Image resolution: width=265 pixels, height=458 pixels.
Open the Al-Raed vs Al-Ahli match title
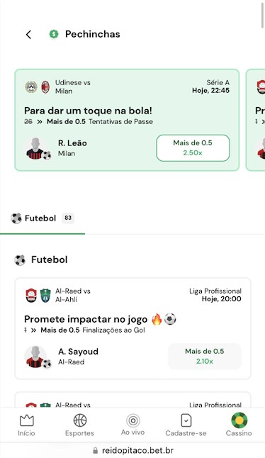(73, 295)
